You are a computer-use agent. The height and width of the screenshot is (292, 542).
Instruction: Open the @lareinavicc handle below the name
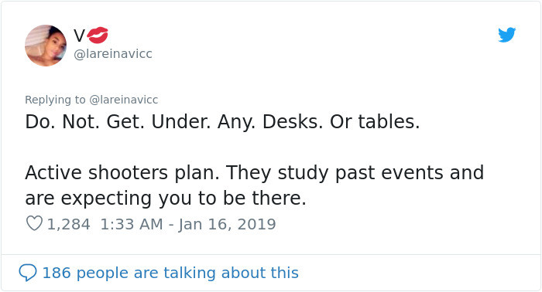pyautogui.click(x=113, y=54)
